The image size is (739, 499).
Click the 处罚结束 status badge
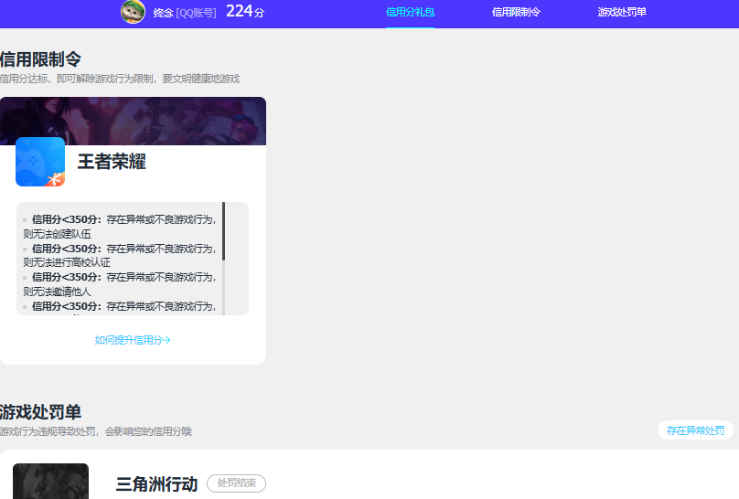coord(237,483)
